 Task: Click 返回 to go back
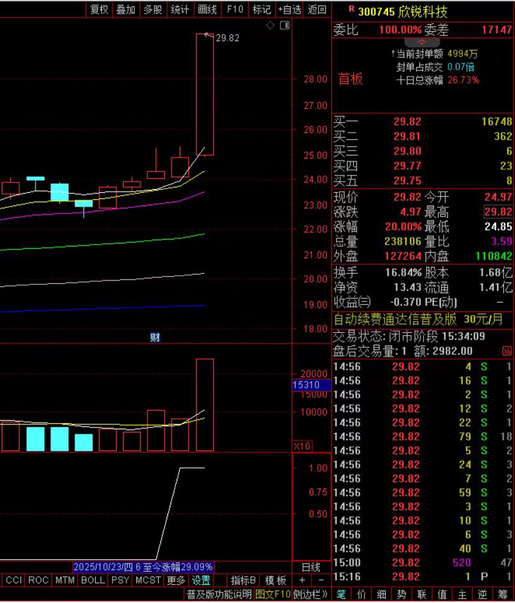tap(317, 9)
